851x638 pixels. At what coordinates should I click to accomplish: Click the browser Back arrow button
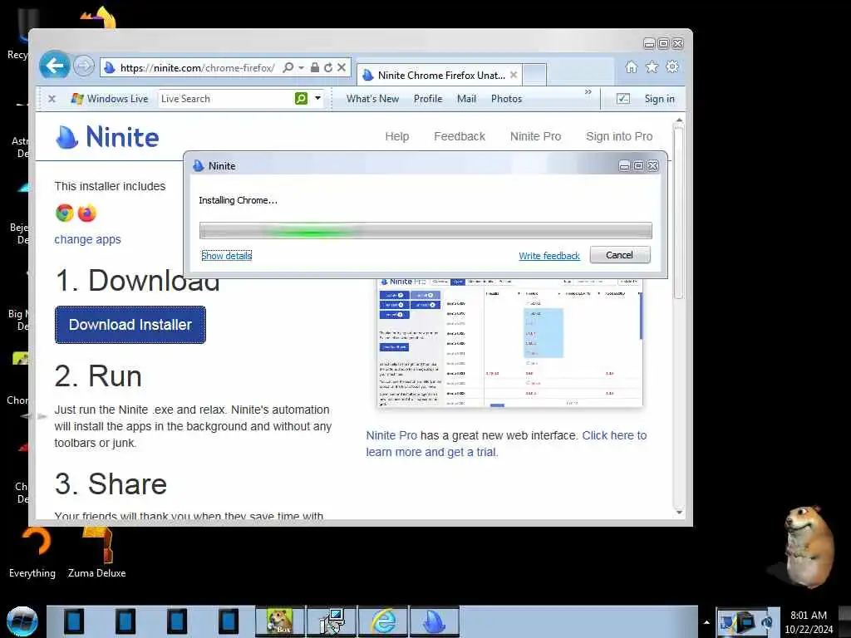55,66
